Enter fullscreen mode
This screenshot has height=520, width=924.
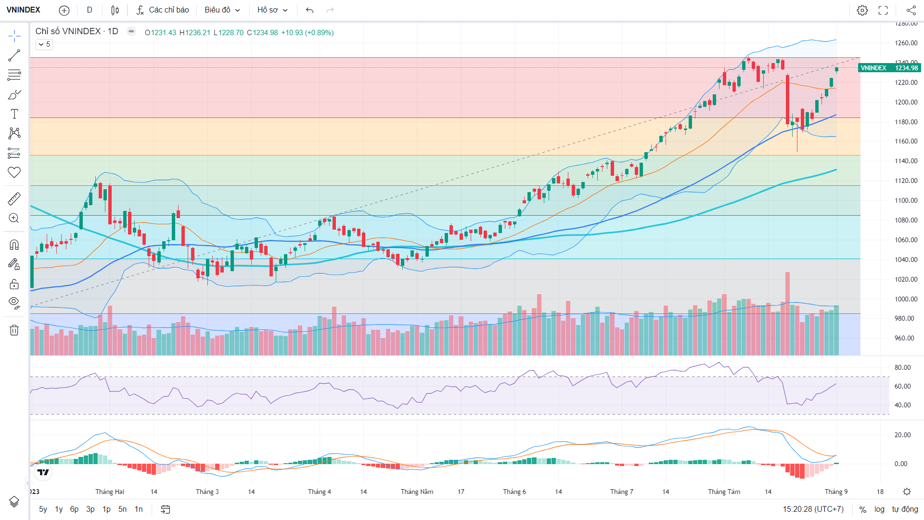pos(883,10)
